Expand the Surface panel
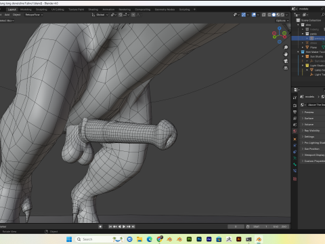This screenshot has width=325, height=244. [x=313, y=118]
